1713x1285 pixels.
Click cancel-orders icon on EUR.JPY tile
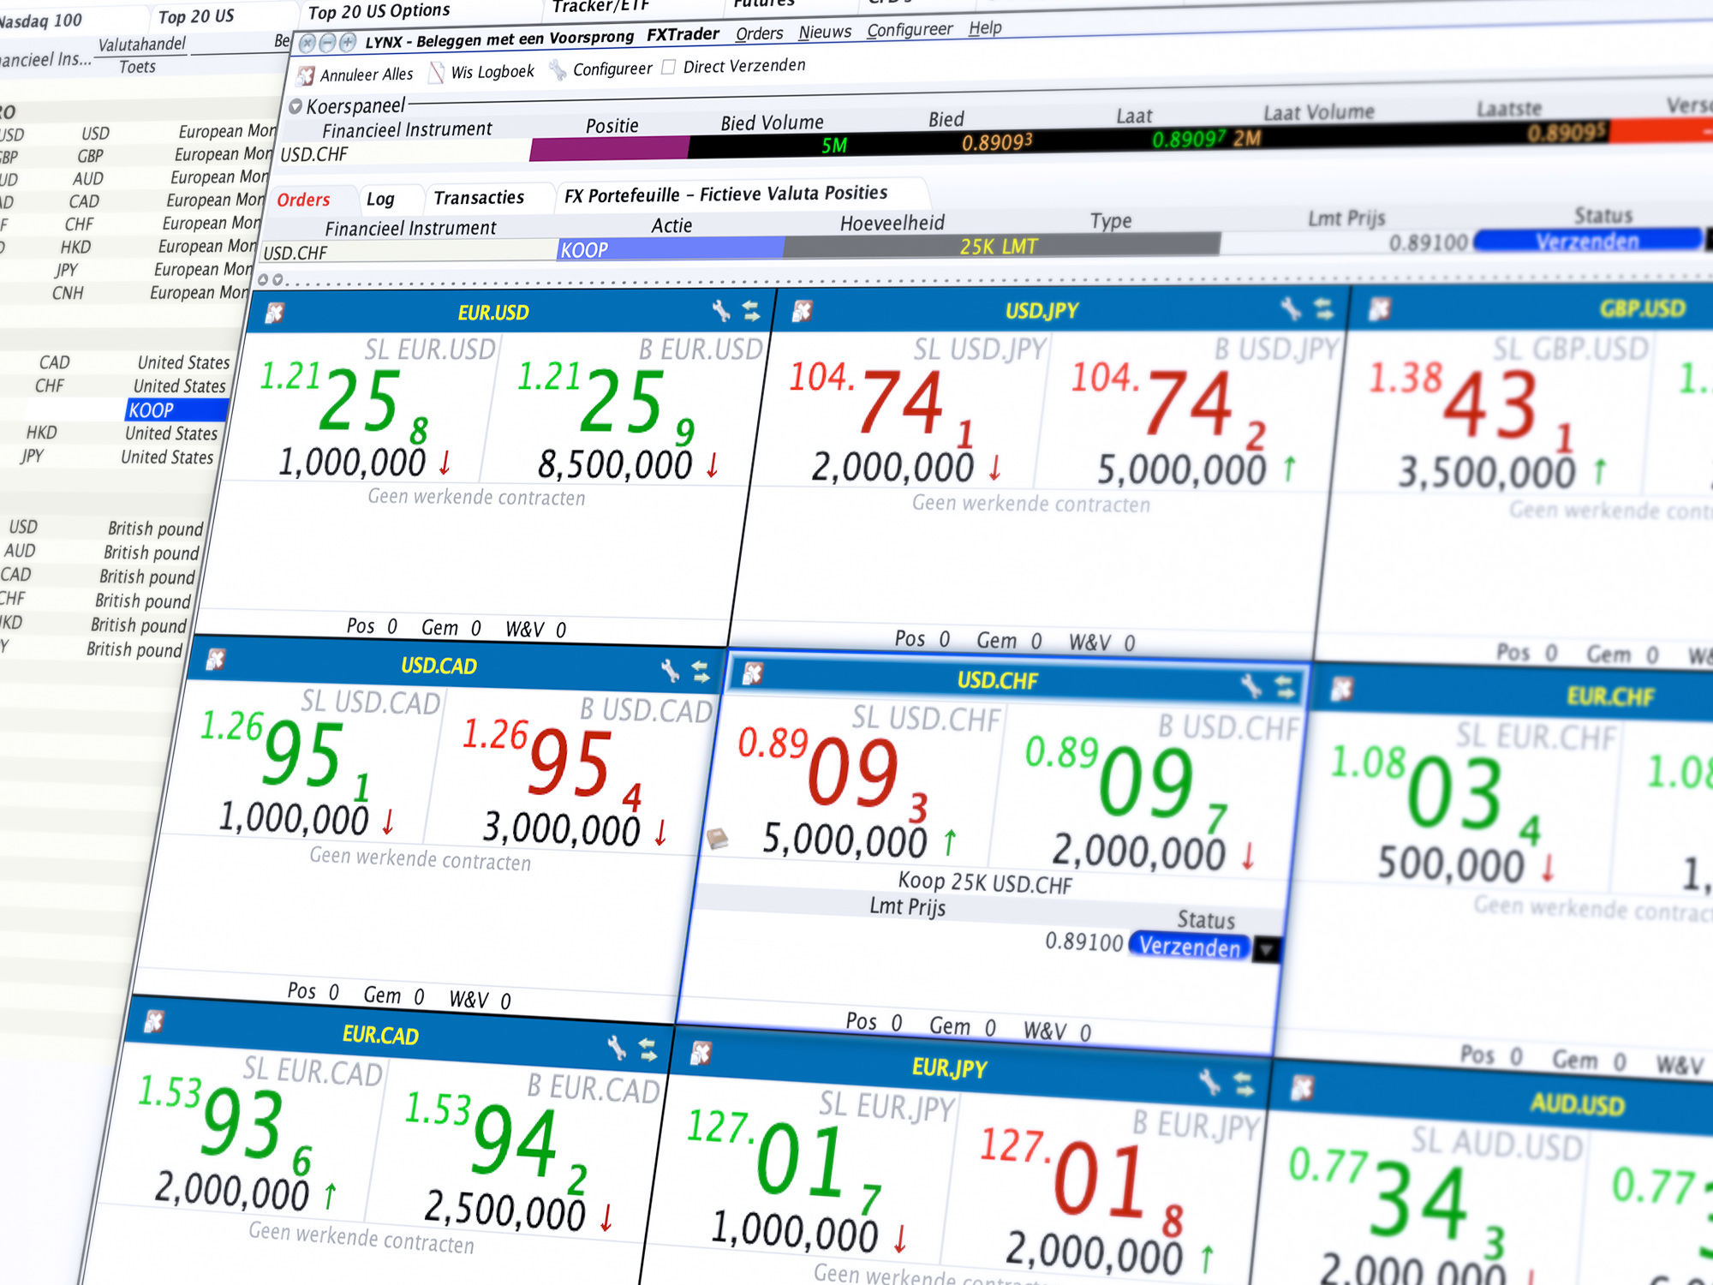pos(701,1053)
